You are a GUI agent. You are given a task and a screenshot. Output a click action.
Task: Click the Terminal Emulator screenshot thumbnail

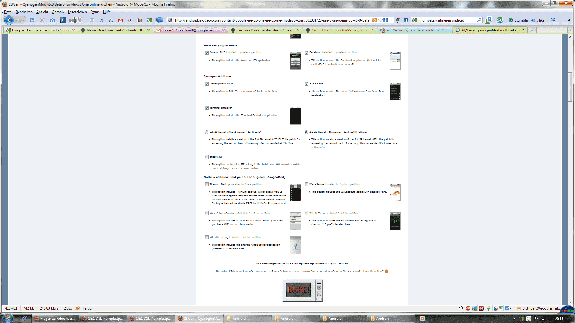[295, 116]
